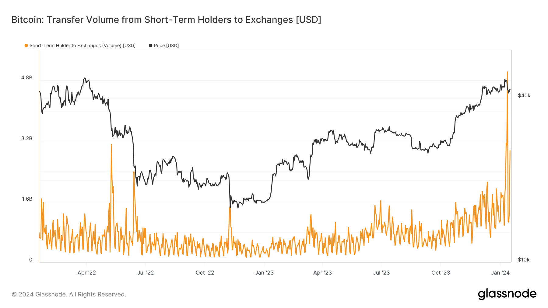Click the $10k price axis label
Screen dimensions: 548x308
click(524, 260)
